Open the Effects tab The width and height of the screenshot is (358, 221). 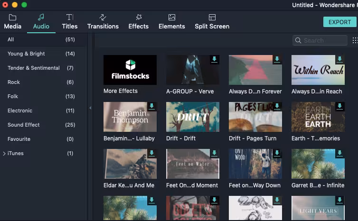pyautogui.click(x=138, y=22)
